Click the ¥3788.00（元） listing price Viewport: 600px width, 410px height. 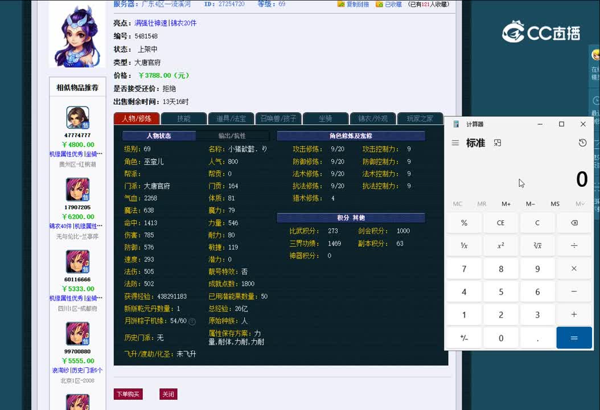coord(164,75)
